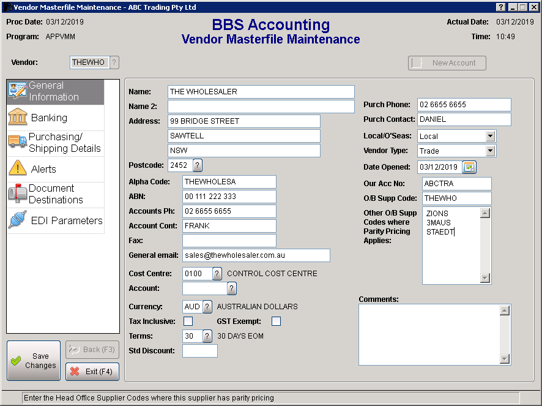The height and width of the screenshot is (406, 542).
Task: Select the Alerts section
Action: point(55,169)
